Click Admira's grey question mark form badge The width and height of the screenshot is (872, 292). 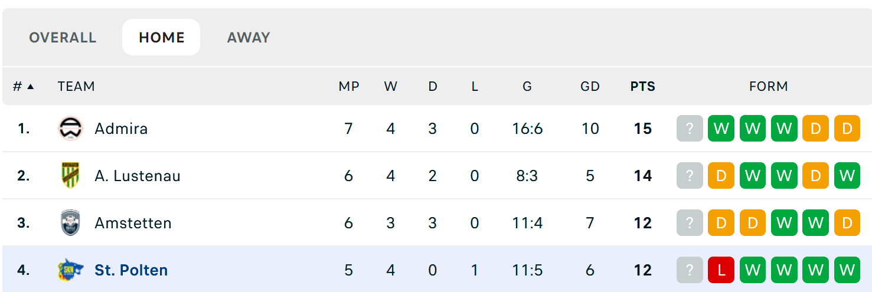pyautogui.click(x=690, y=129)
